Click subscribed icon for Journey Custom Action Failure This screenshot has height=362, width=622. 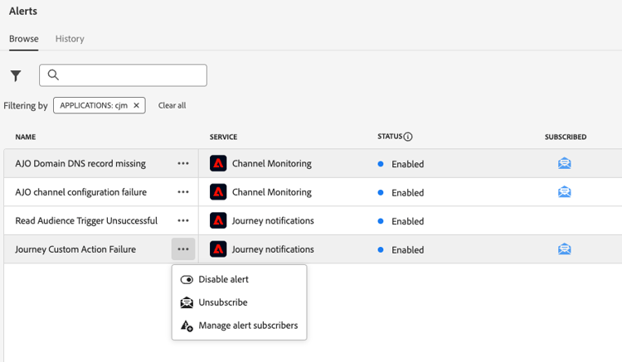pos(564,249)
